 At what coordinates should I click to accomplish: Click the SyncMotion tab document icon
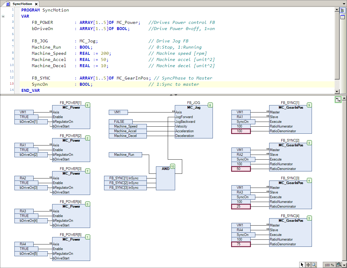tap(8, 4)
